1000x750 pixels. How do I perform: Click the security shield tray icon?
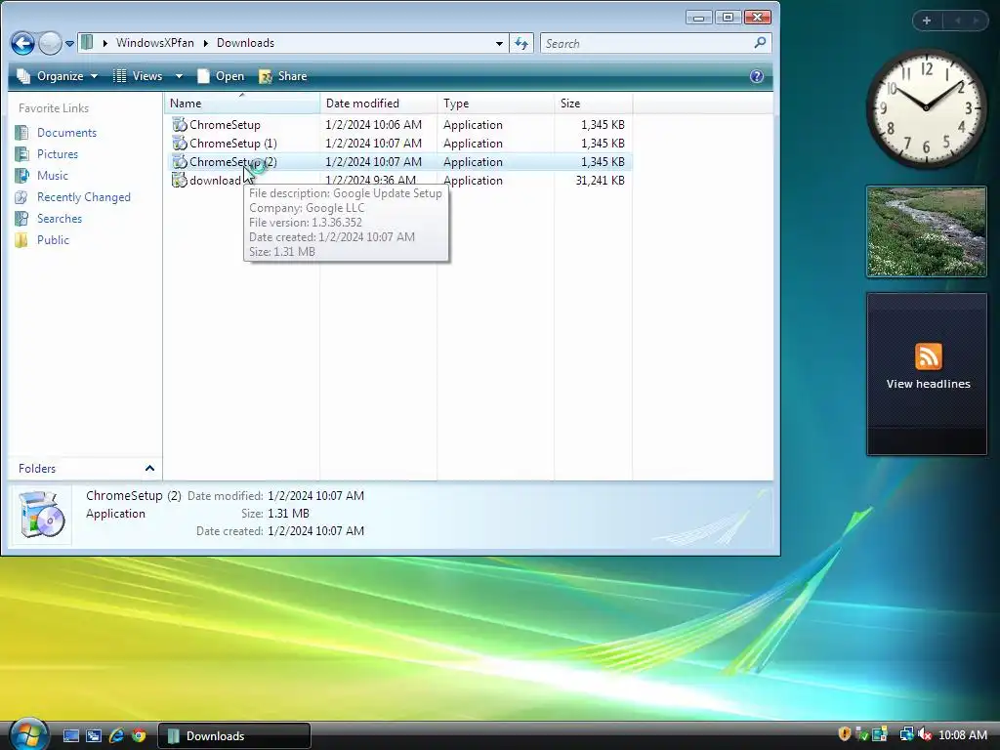(x=845, y=734)
